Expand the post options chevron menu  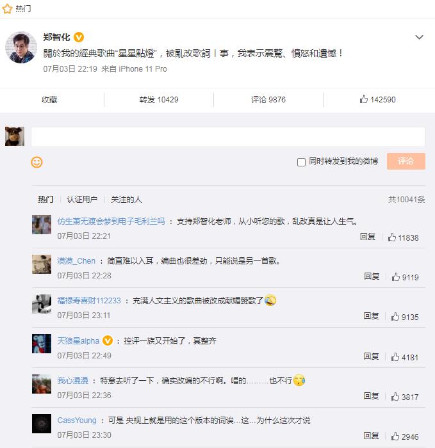(x=419, y=37)
